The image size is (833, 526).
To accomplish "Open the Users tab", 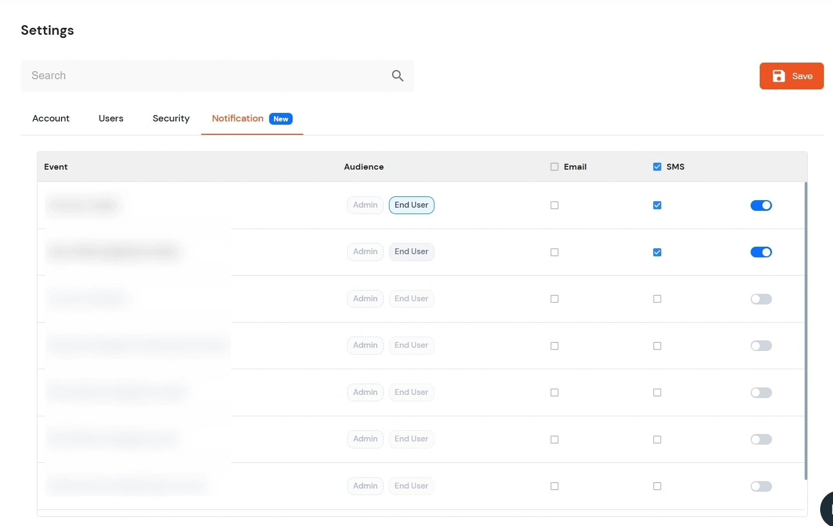I will click(x=111, y=118).
